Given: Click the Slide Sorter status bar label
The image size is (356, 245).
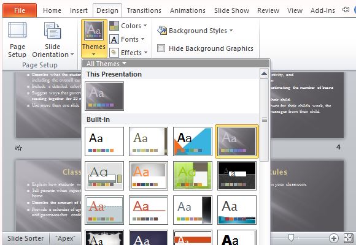Looking at the screenshot, I should (25, 238).
